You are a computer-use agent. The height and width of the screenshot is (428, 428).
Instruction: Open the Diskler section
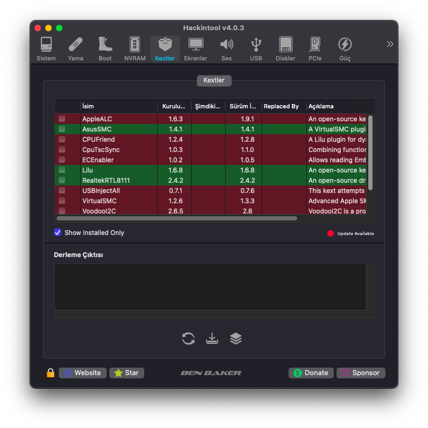click(x=285, y=49)
